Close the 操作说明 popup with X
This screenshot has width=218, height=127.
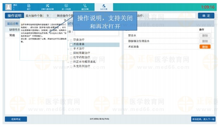pyautogui.click(x=65, y=21)
